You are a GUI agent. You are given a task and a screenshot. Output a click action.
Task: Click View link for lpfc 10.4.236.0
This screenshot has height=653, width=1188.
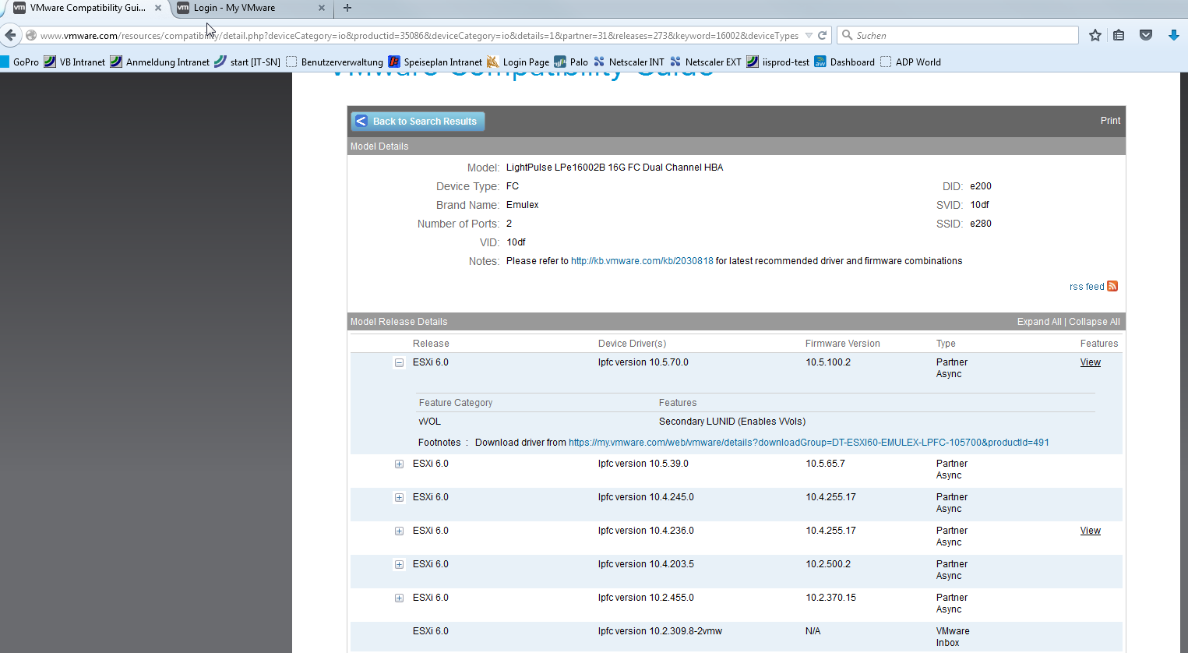point(1091,531)
